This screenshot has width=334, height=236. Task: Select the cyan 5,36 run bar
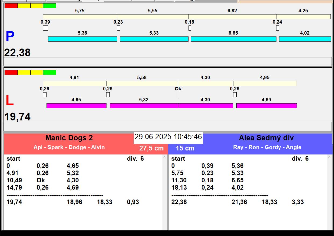point(83,39)
